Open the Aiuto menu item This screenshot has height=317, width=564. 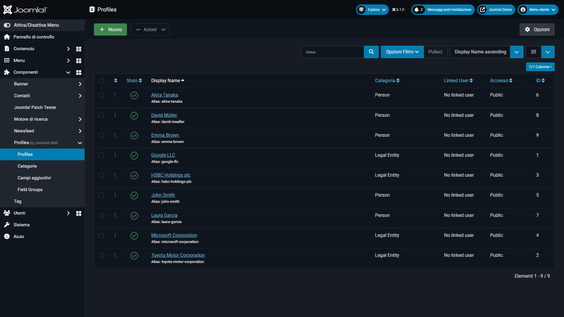[x=42, y=237]
